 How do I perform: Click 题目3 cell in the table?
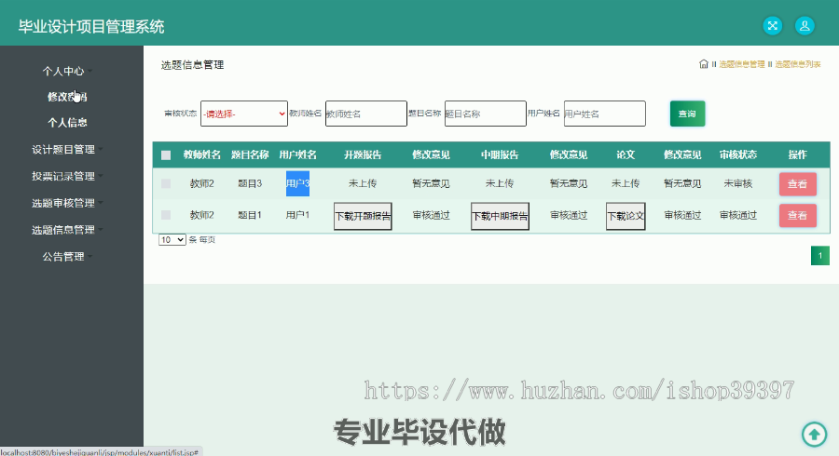[250, 183]
